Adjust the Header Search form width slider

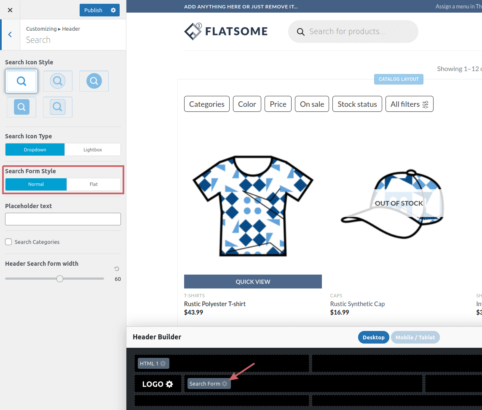[59, 278]
